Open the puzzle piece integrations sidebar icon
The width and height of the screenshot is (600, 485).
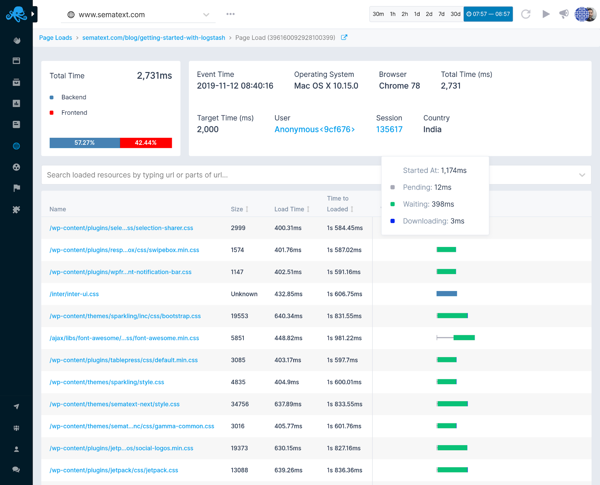(x=17, y=209)
